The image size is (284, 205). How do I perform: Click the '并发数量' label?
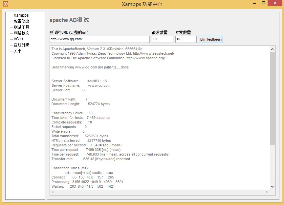(183, 32)
